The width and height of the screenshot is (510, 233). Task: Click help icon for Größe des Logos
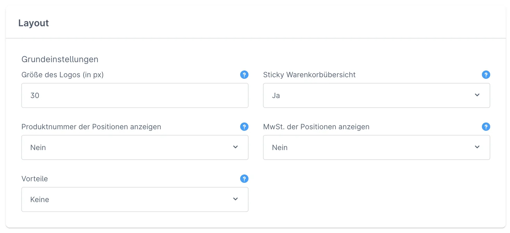[x=244, y=75]
